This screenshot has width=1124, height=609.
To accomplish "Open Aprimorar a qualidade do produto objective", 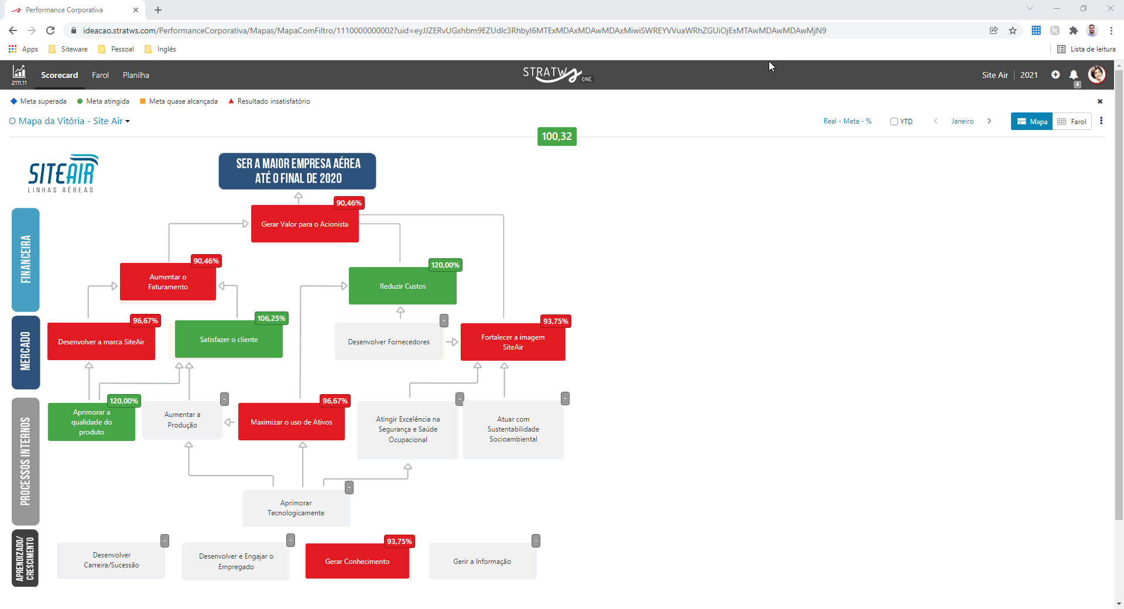I will click(x=91, y=422).
